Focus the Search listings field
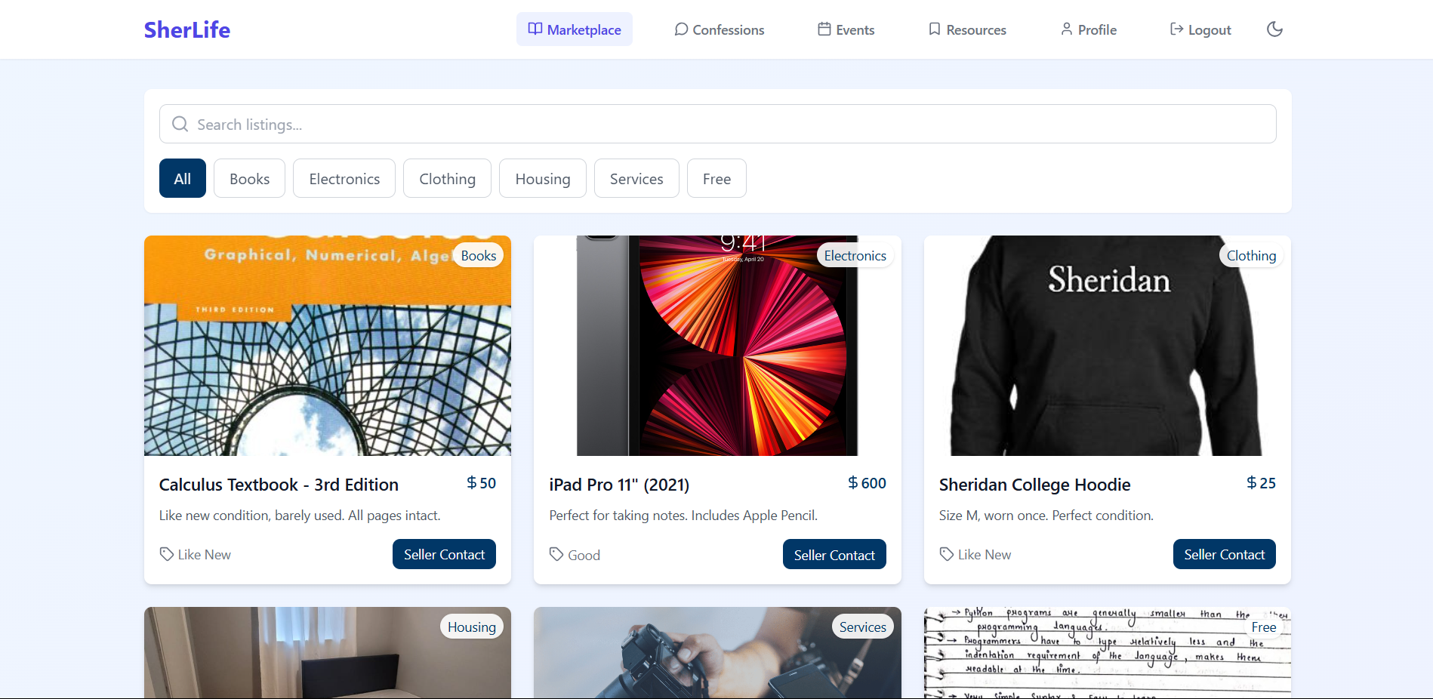Image resolution: width=1433 pixels, height=699 pixels. (x=717, y=124)
